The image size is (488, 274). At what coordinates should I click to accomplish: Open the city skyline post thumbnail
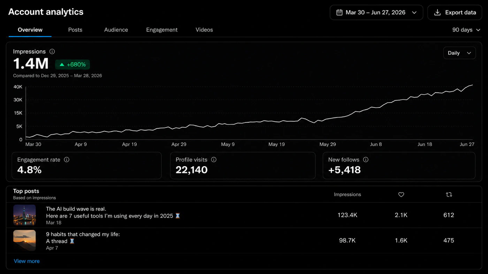pos(24,215)
